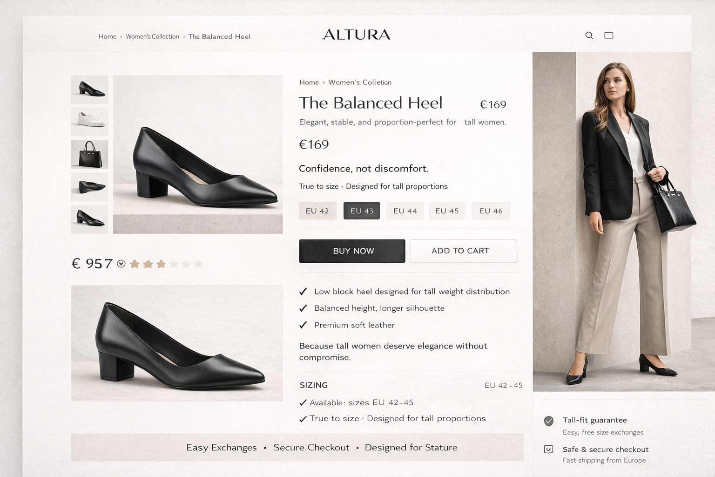Click the ALTURA logo
715x477 pixels.
(357, 34)
